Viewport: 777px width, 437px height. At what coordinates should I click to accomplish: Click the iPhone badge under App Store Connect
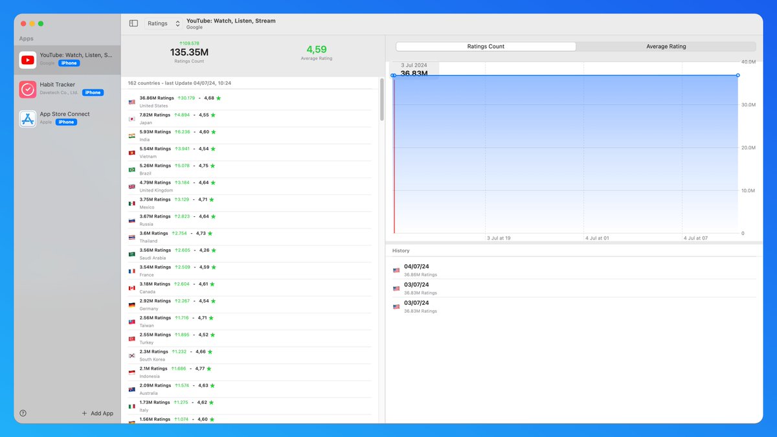point(66,122)
